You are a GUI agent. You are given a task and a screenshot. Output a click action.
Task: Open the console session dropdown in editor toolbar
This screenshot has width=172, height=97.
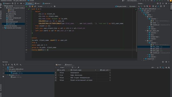[133, 6]
